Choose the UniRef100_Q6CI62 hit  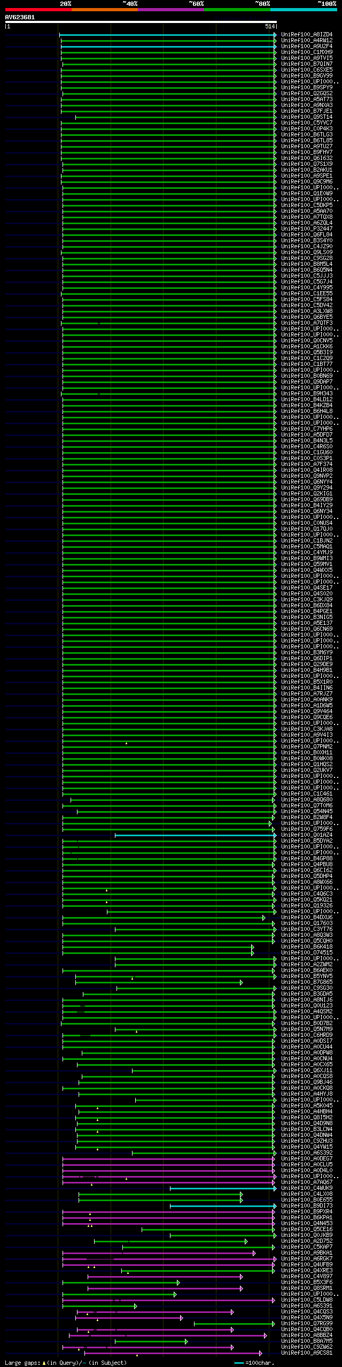pyautogui.click(x=307, y=870)
